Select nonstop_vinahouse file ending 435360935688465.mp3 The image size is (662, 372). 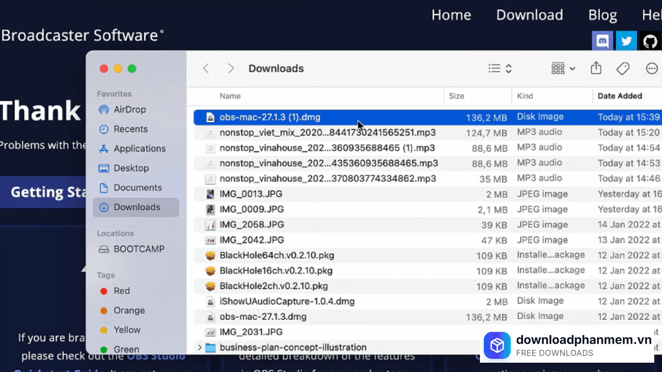click(428, 163)
